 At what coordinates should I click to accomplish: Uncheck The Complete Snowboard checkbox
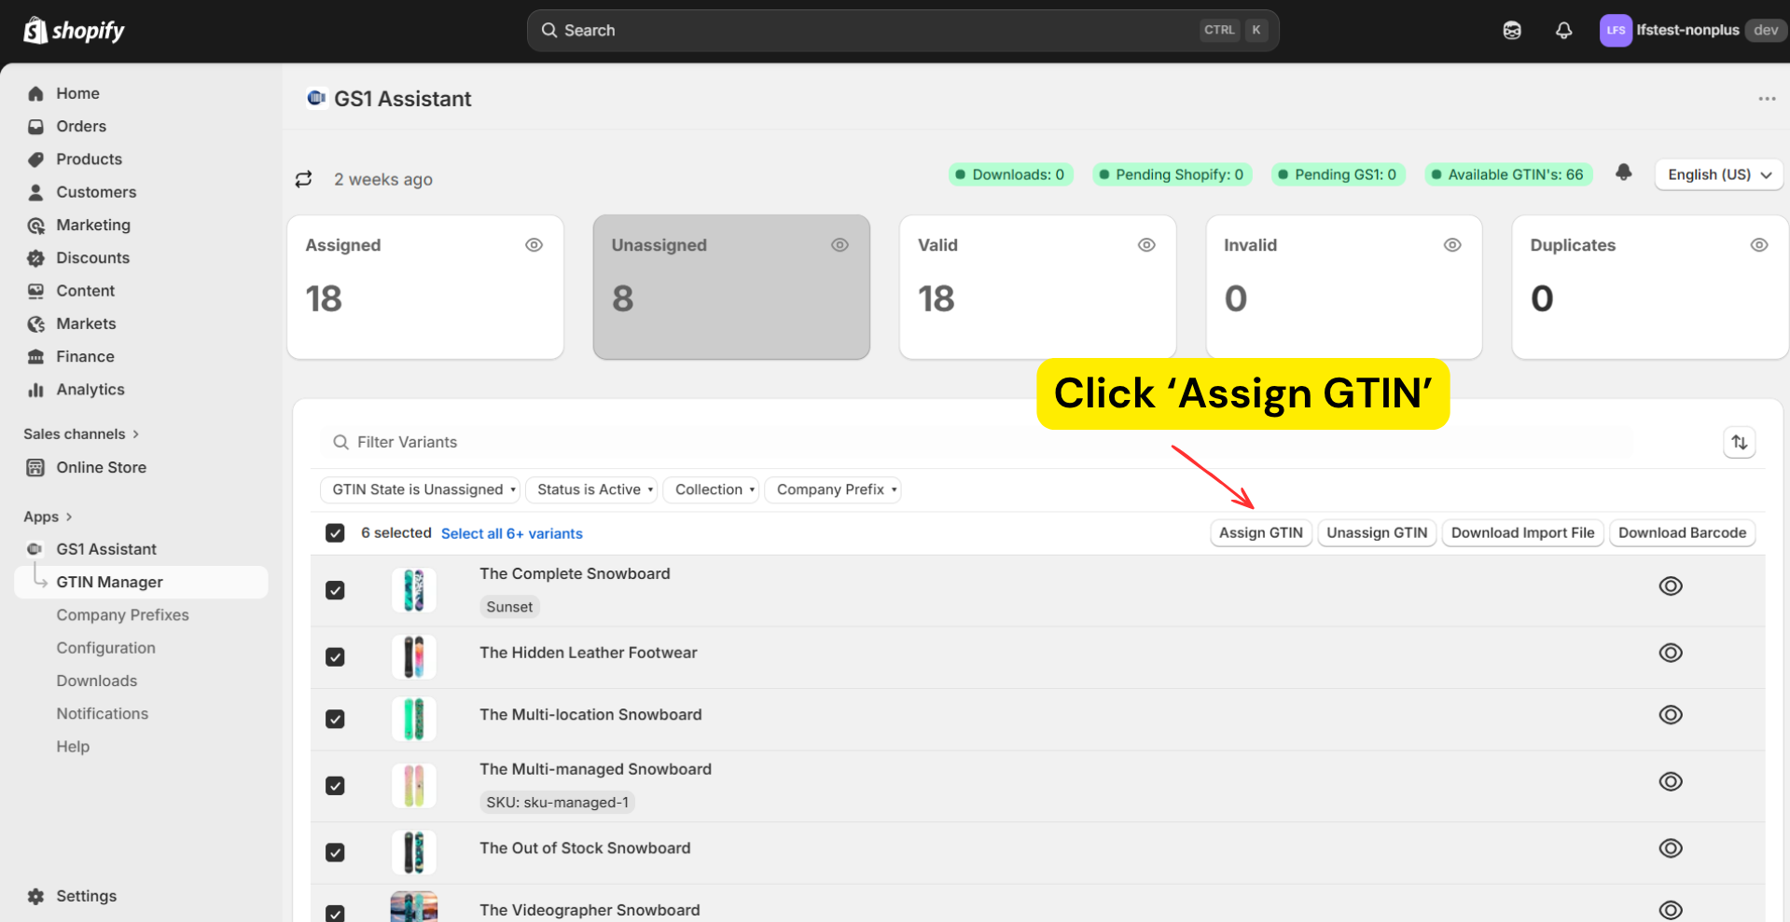(335, 590)
